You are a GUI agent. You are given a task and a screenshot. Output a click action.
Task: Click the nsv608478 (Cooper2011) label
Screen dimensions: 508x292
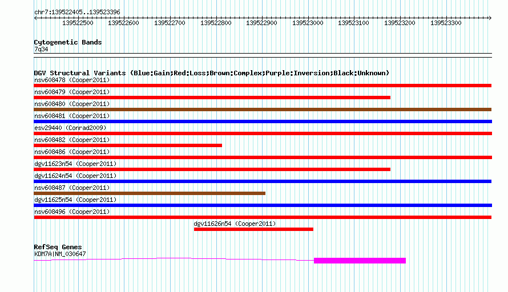point(72,80)
